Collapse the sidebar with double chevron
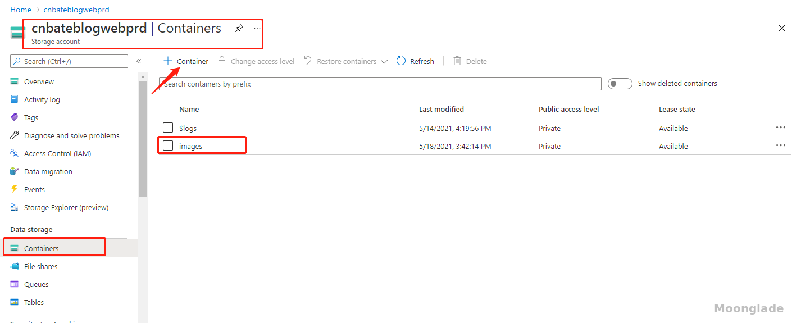Viewport: 792px width, 323px height. click(x=139, y=61)
